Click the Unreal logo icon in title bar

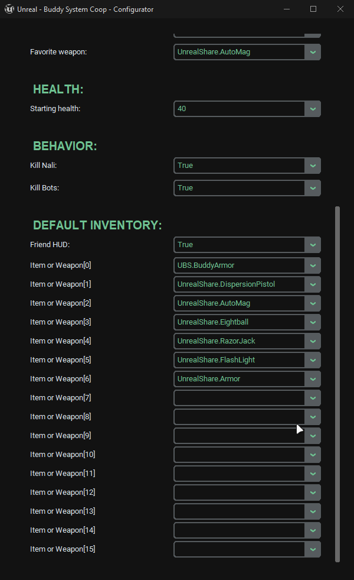coord(9,9)
